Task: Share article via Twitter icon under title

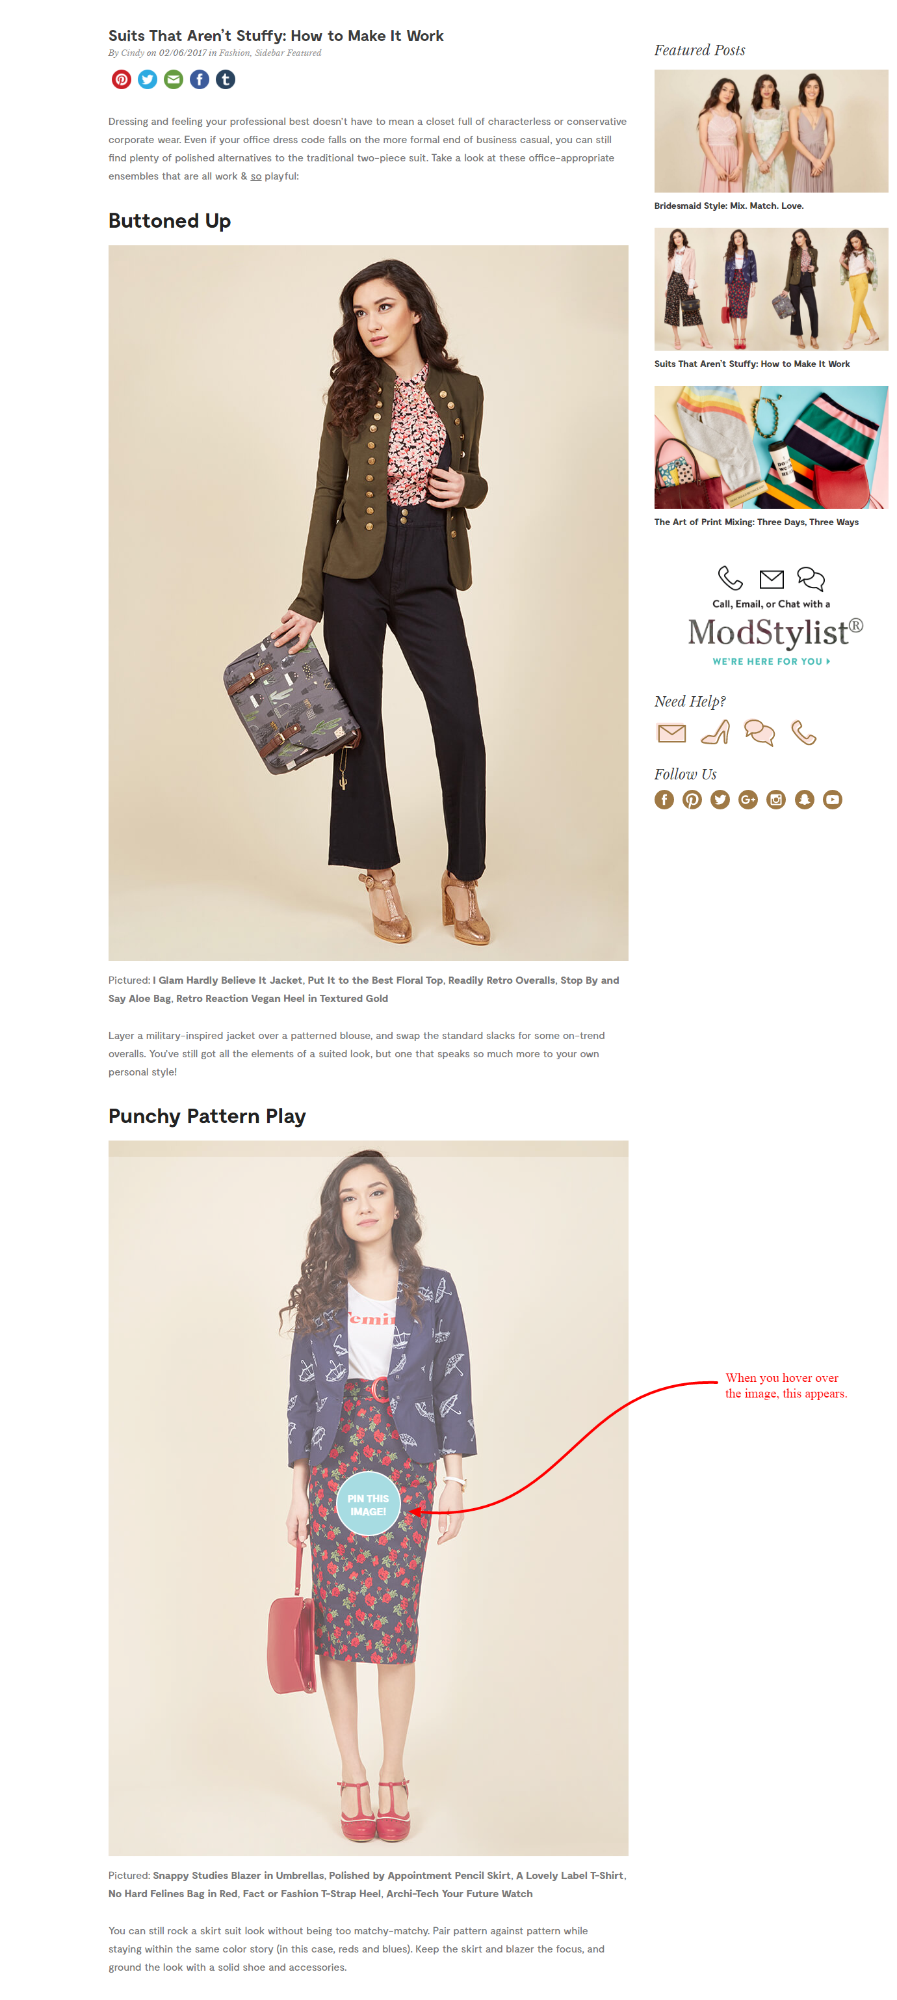Action: [148, 79]
